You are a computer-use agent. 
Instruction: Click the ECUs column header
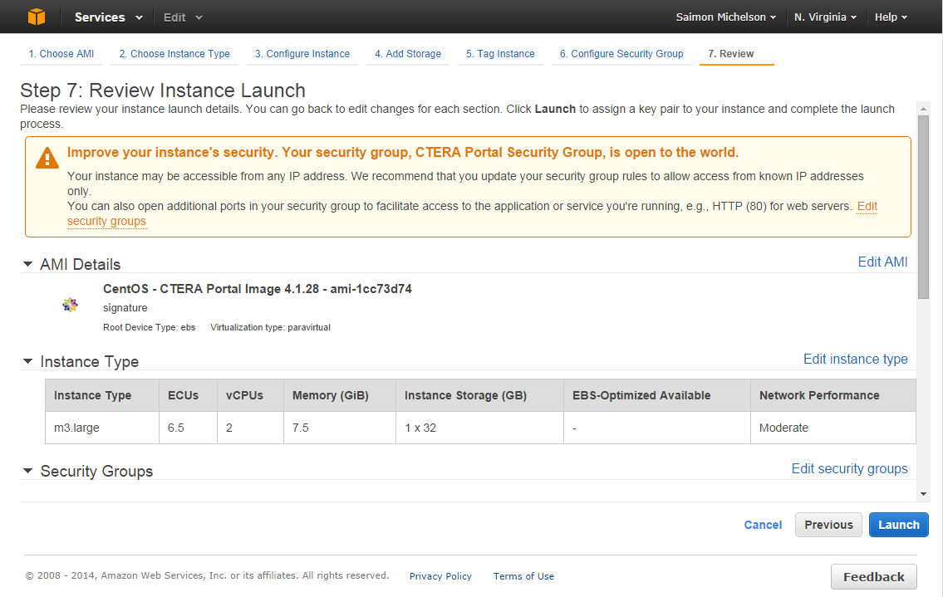pos(188,395)
